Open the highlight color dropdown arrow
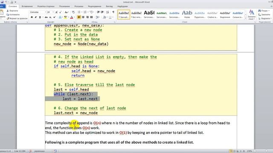The height and width of the screenshot is (153, 273). pos(68,17)
